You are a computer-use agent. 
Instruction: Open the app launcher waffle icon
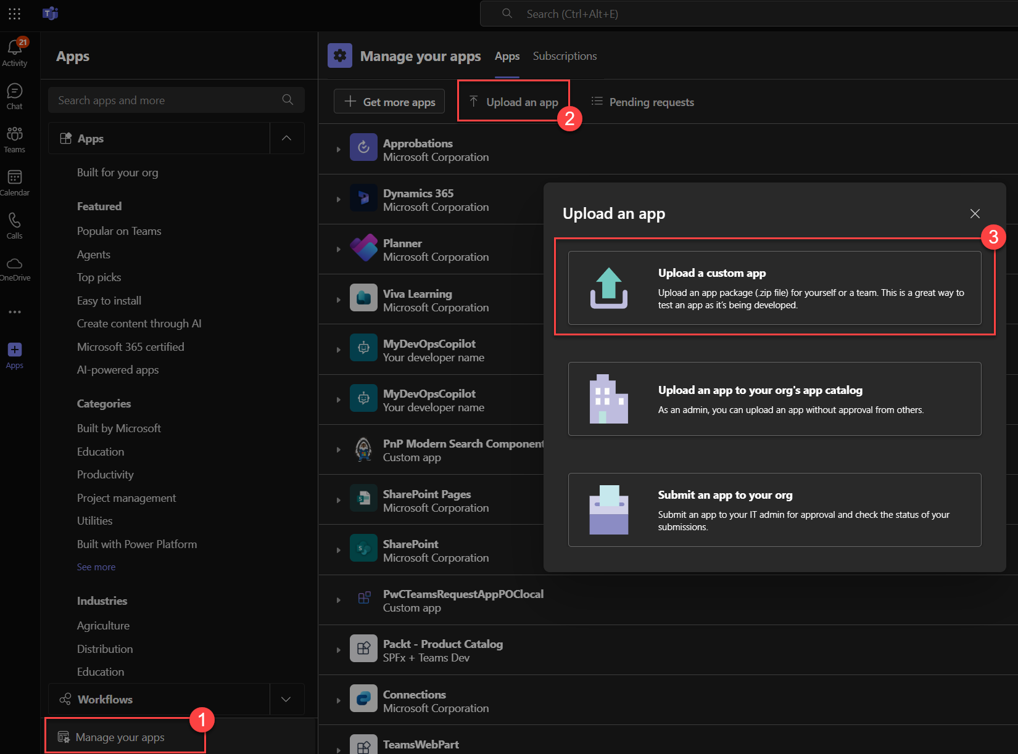15,14
